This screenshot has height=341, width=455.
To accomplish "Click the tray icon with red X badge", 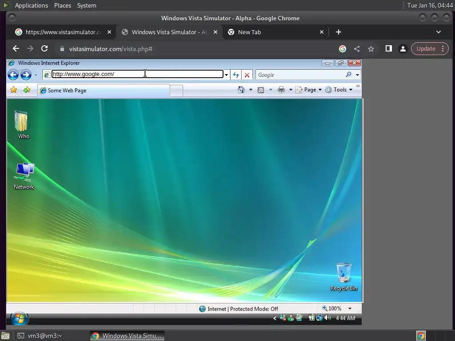I will point(283,318).
